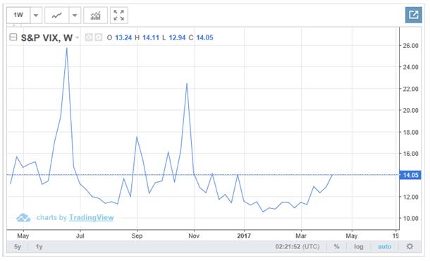
Task: Click the TradingView cloud logo icon
Action: [23, 218]
